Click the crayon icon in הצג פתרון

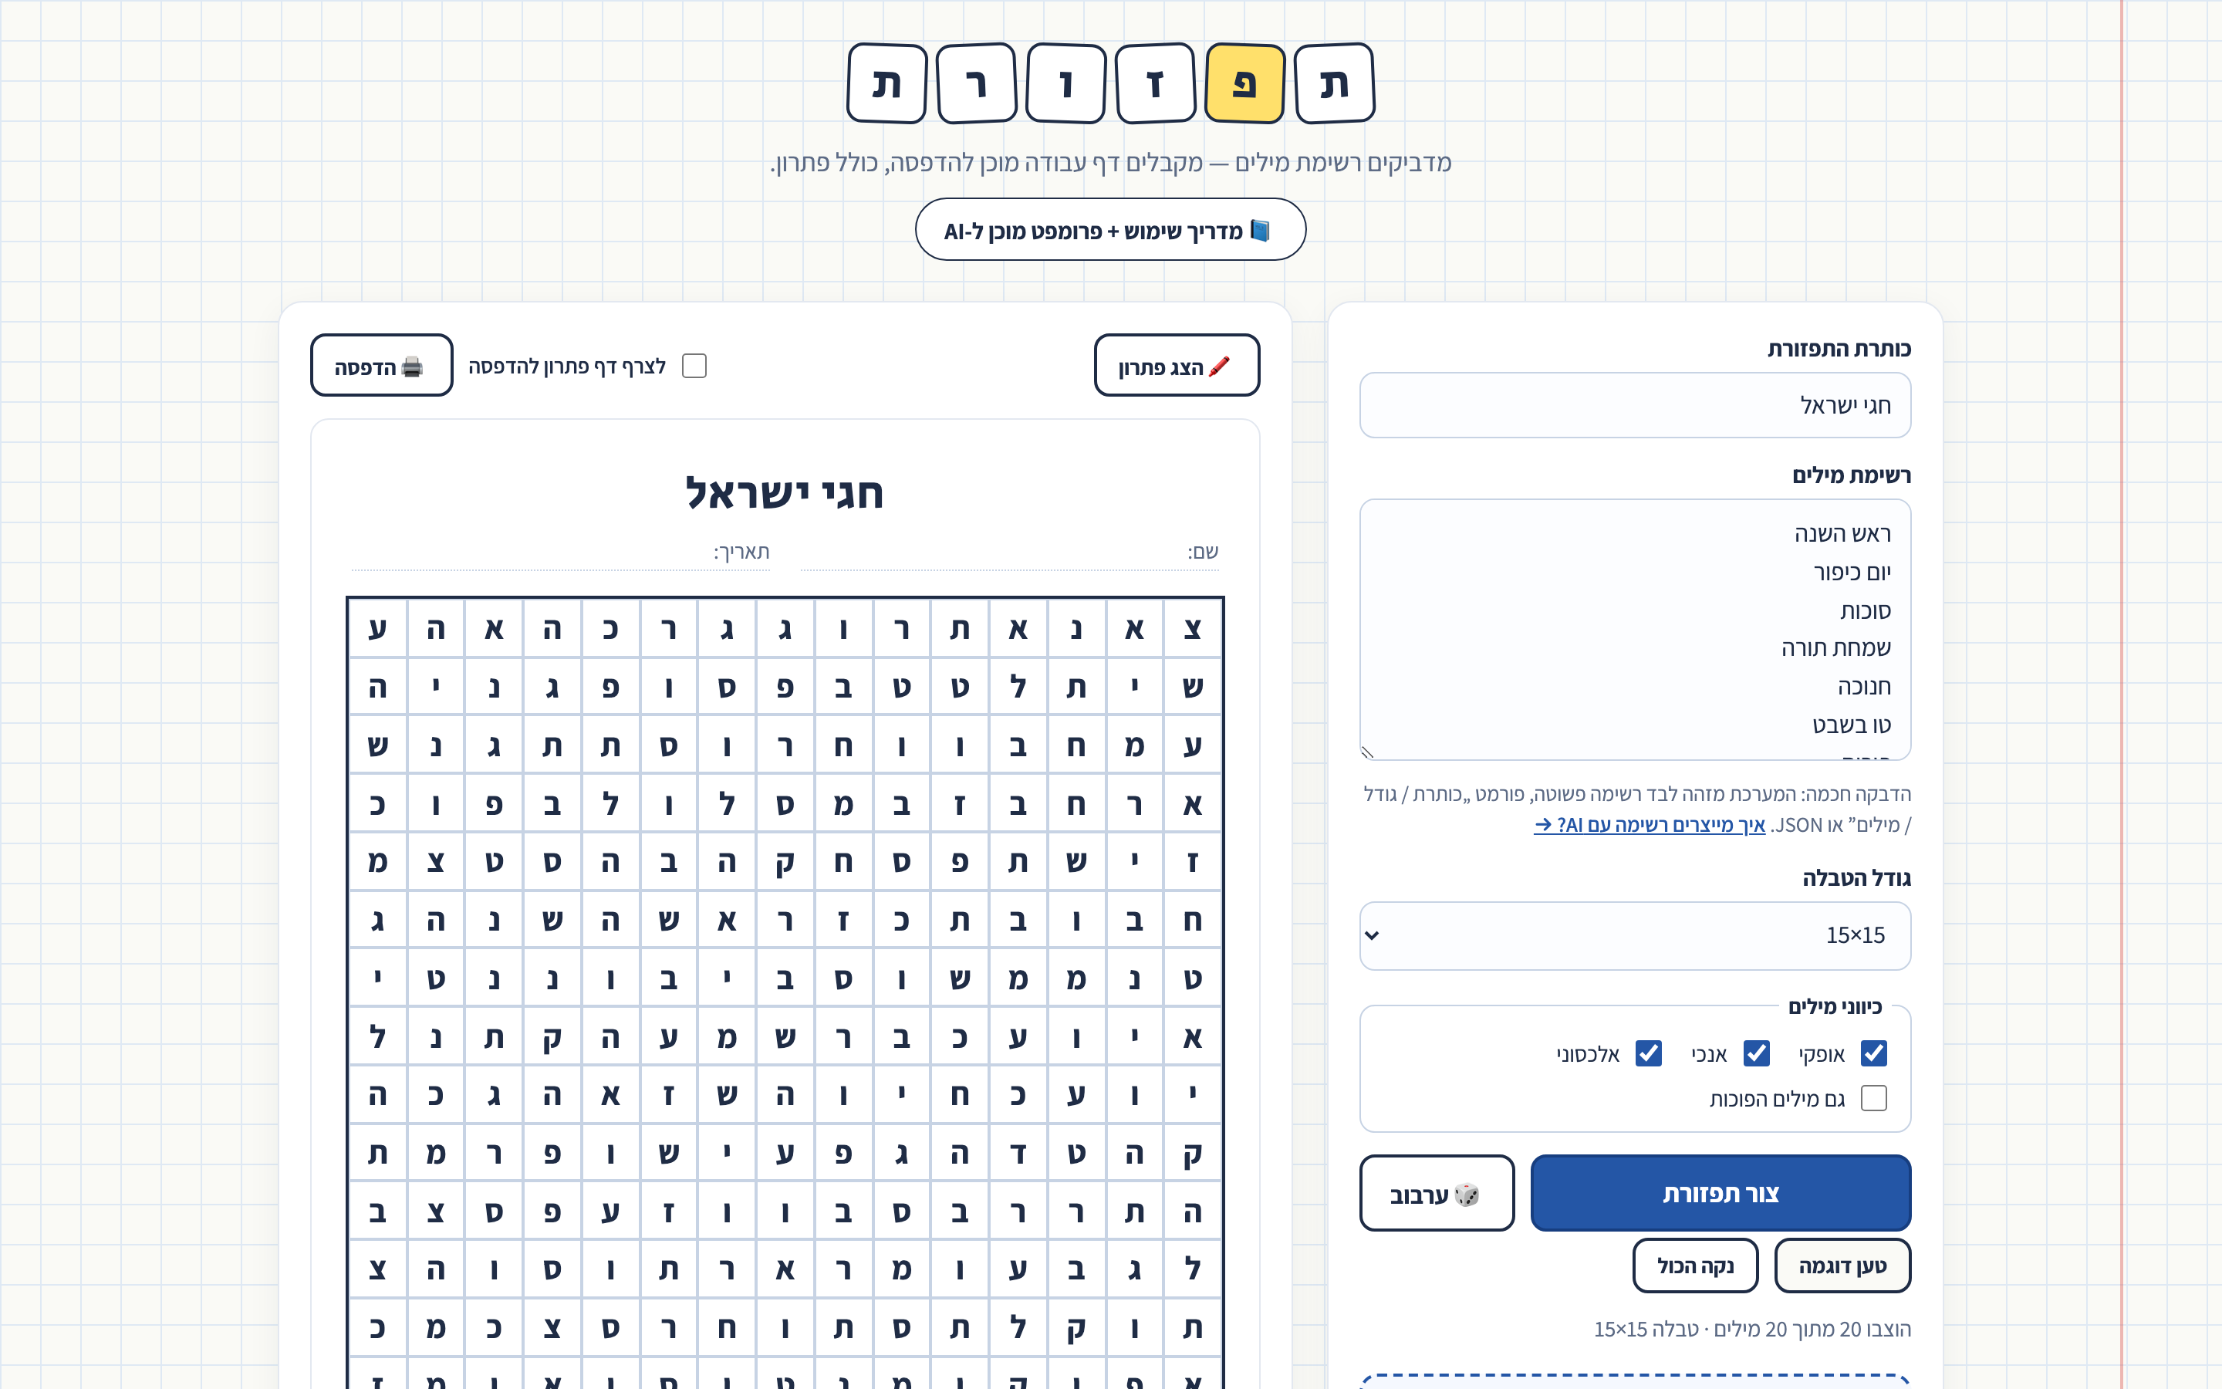tap(1219, 367)
